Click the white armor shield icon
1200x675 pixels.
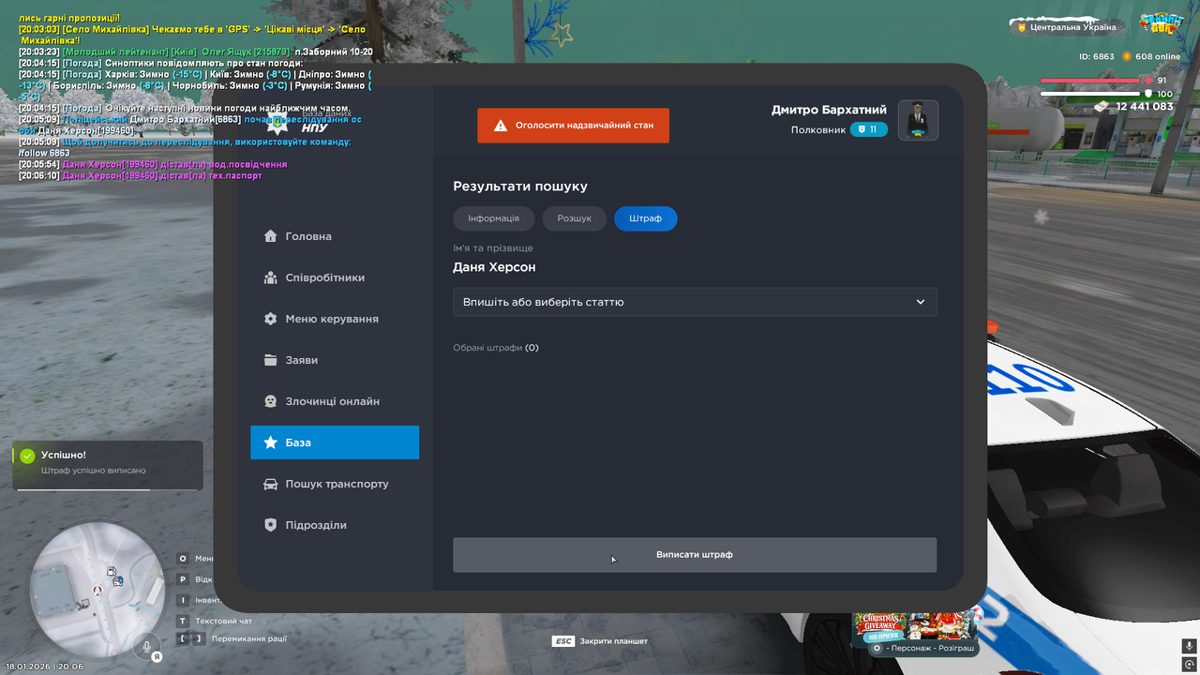click(x=1147, y=94)
